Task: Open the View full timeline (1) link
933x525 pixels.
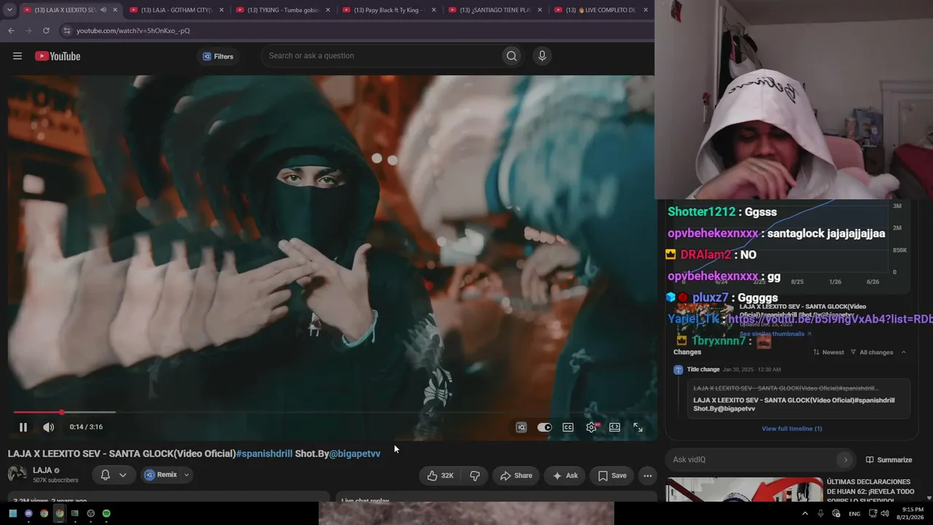Action: (x=792, y=429)
